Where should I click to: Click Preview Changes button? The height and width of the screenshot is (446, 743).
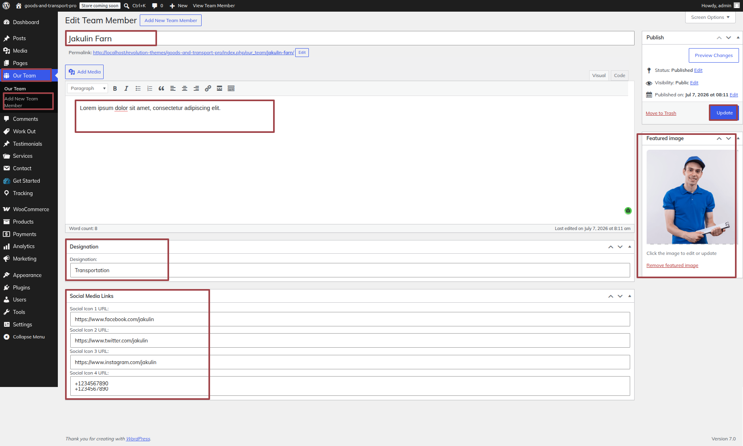point(714,55)
